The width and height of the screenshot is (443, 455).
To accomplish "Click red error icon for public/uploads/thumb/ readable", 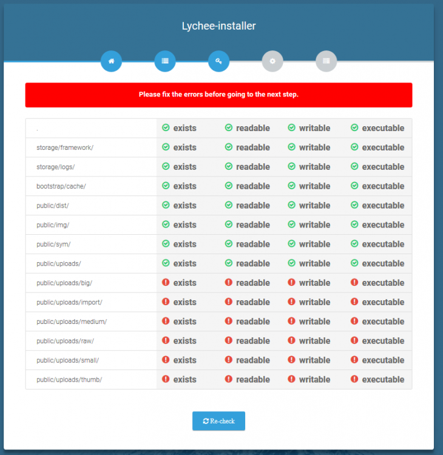I will click(229, 379).
